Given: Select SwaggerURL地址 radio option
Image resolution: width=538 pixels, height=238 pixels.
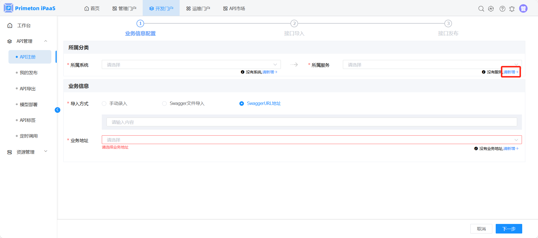Looking at the screenshot, I should click(x=242, y=104).
